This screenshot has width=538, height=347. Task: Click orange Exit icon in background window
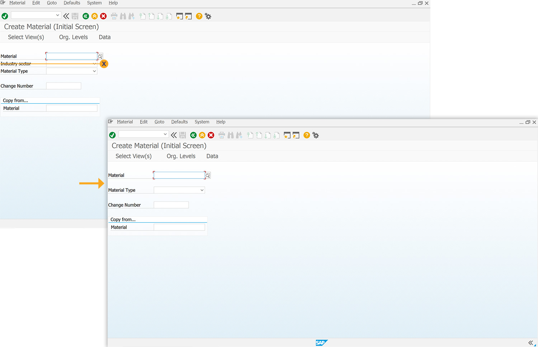pyautogui.click(x=95, y=16)
